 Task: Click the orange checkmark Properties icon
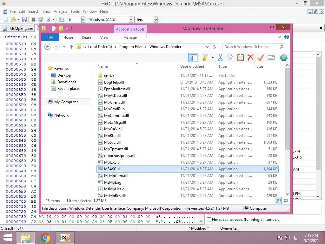pyautogui.click(x=261, y=58)
